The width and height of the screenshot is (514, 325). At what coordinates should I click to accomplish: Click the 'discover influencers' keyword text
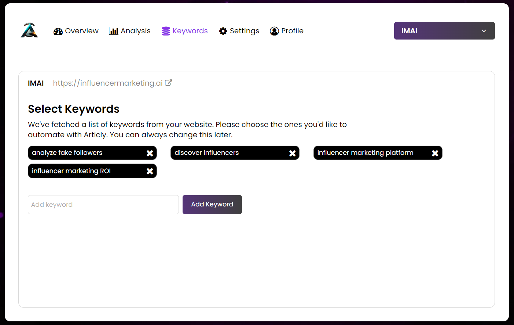pos(207,153)
